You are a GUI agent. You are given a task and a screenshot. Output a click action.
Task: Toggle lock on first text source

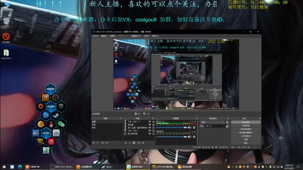153,122
